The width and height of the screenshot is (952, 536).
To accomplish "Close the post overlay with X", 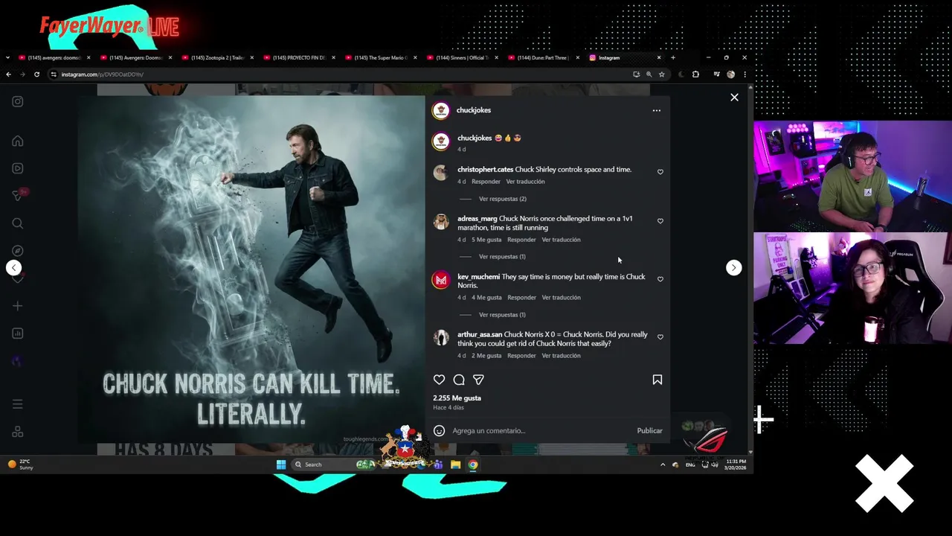I will pos(734,98).
